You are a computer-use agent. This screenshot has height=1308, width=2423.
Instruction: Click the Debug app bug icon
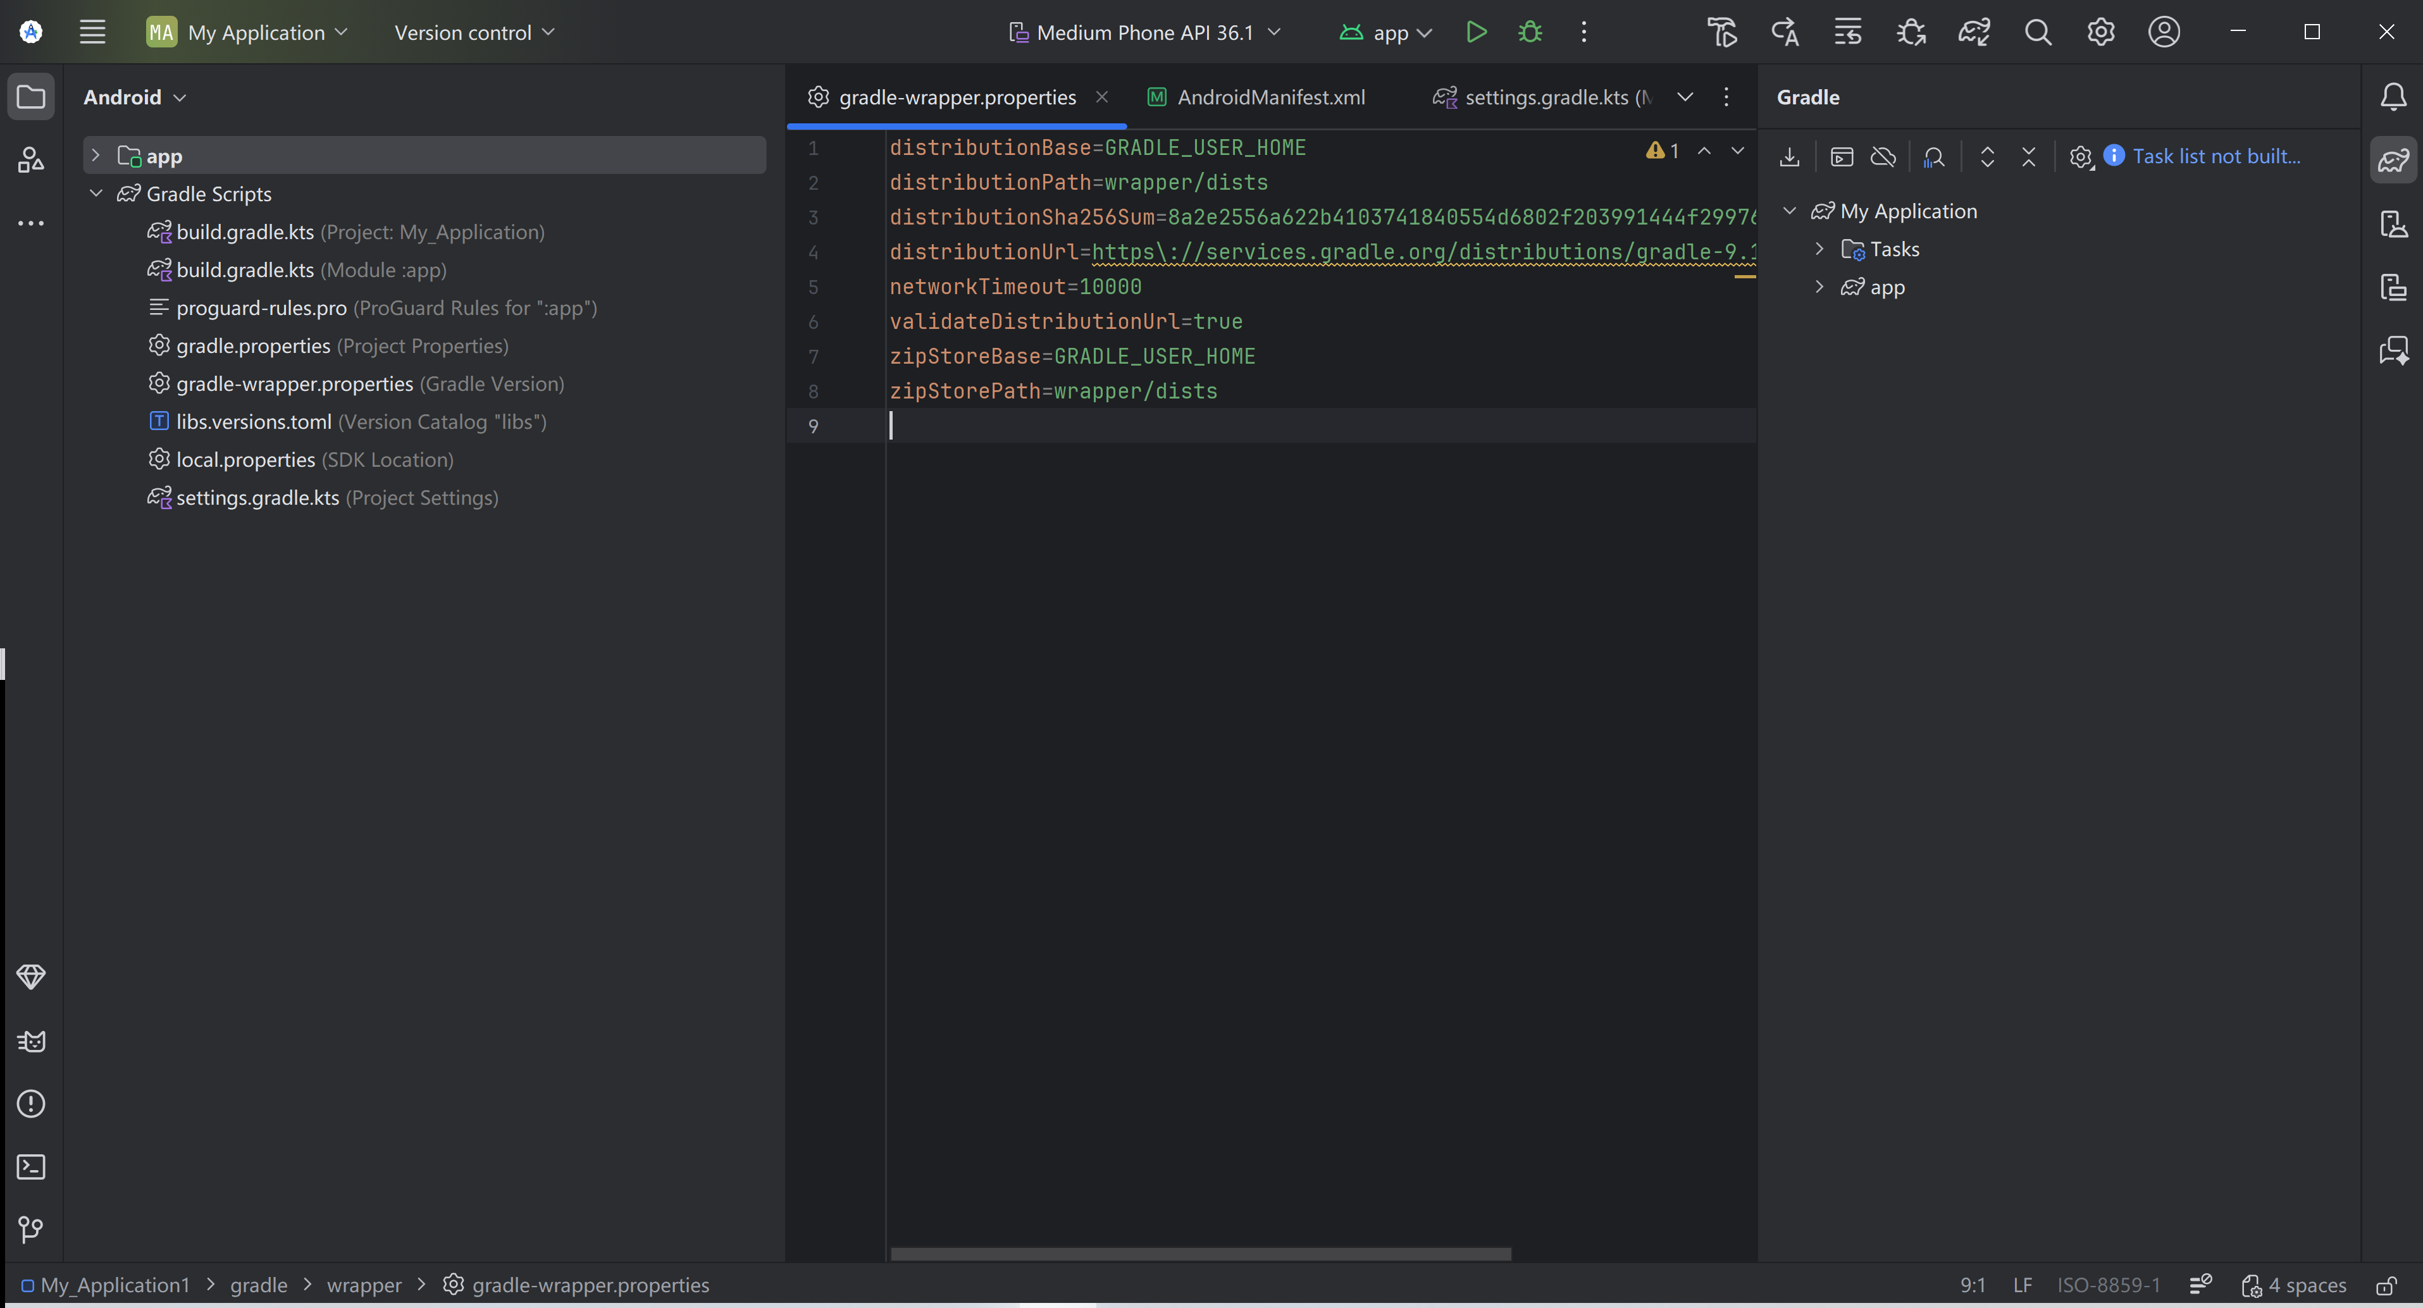coord(1530,32)
